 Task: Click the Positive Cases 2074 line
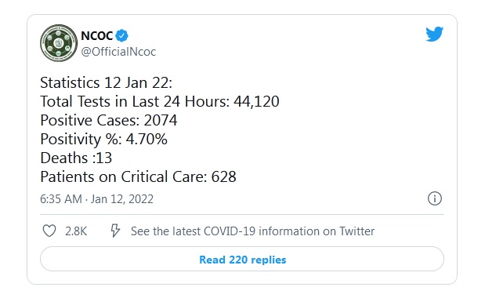click(109, 120)
